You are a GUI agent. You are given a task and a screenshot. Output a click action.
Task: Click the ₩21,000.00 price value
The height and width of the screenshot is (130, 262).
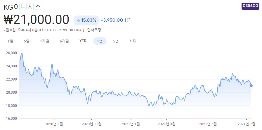(36, 20)
